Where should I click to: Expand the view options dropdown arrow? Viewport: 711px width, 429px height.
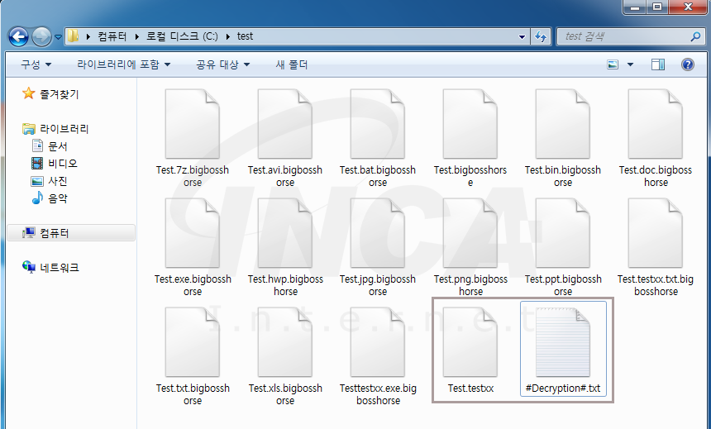[630, 64]
